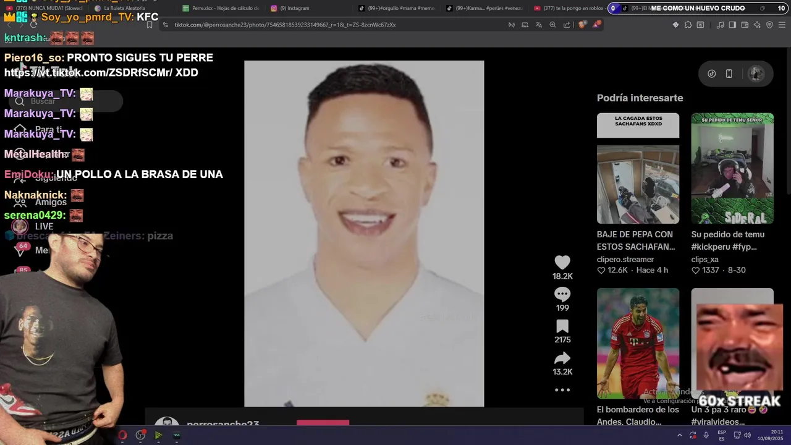Open the Opera GX icon in the taskbar

coord(122,435)
